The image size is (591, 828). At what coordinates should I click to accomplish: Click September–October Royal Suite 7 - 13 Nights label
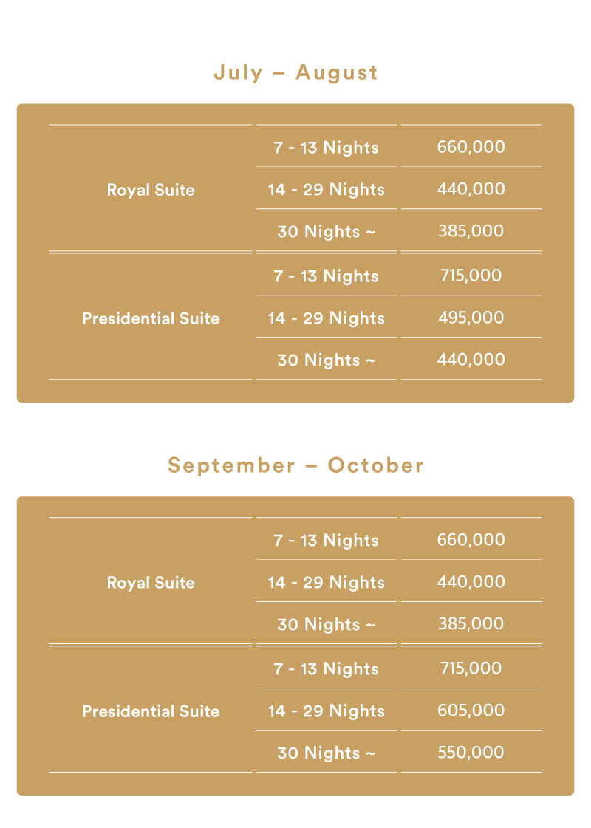coord(327,540)
